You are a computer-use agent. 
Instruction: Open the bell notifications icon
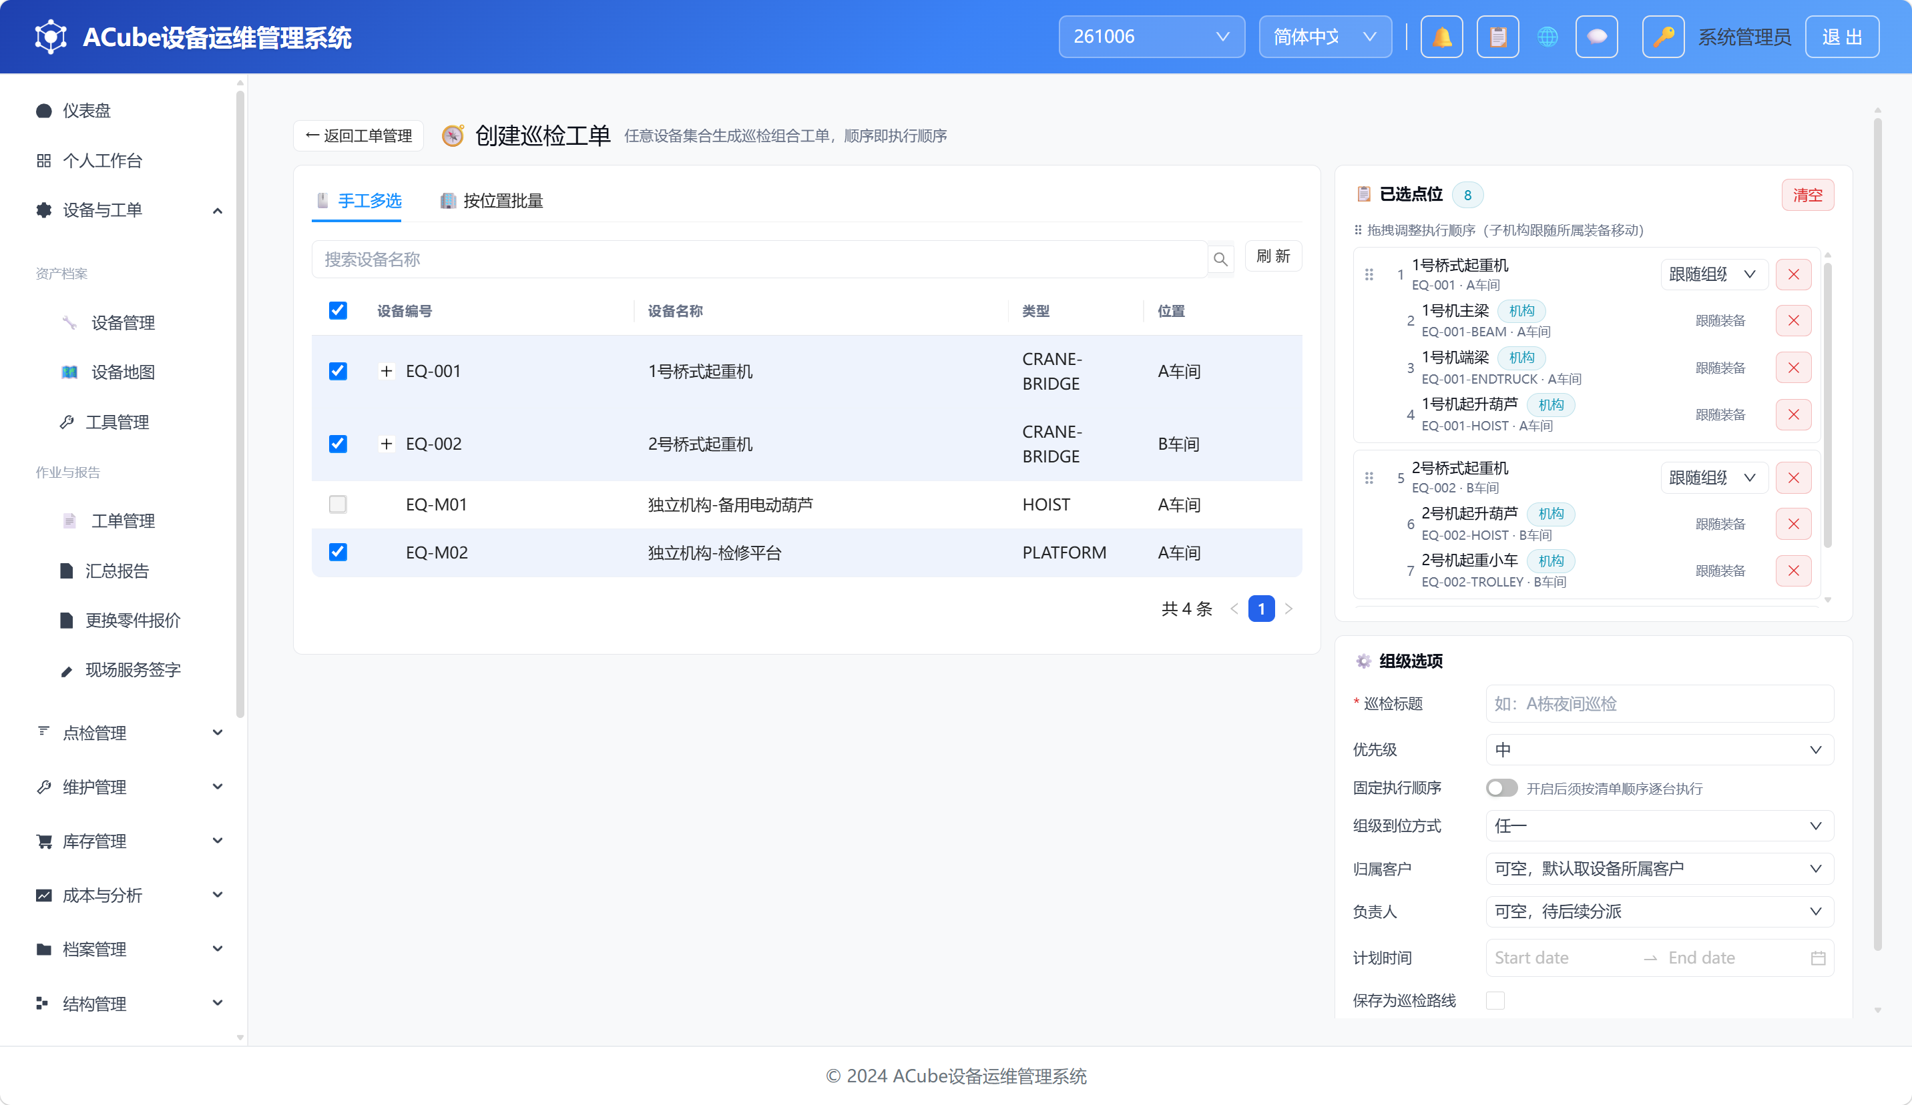[x=1441, y=37]
